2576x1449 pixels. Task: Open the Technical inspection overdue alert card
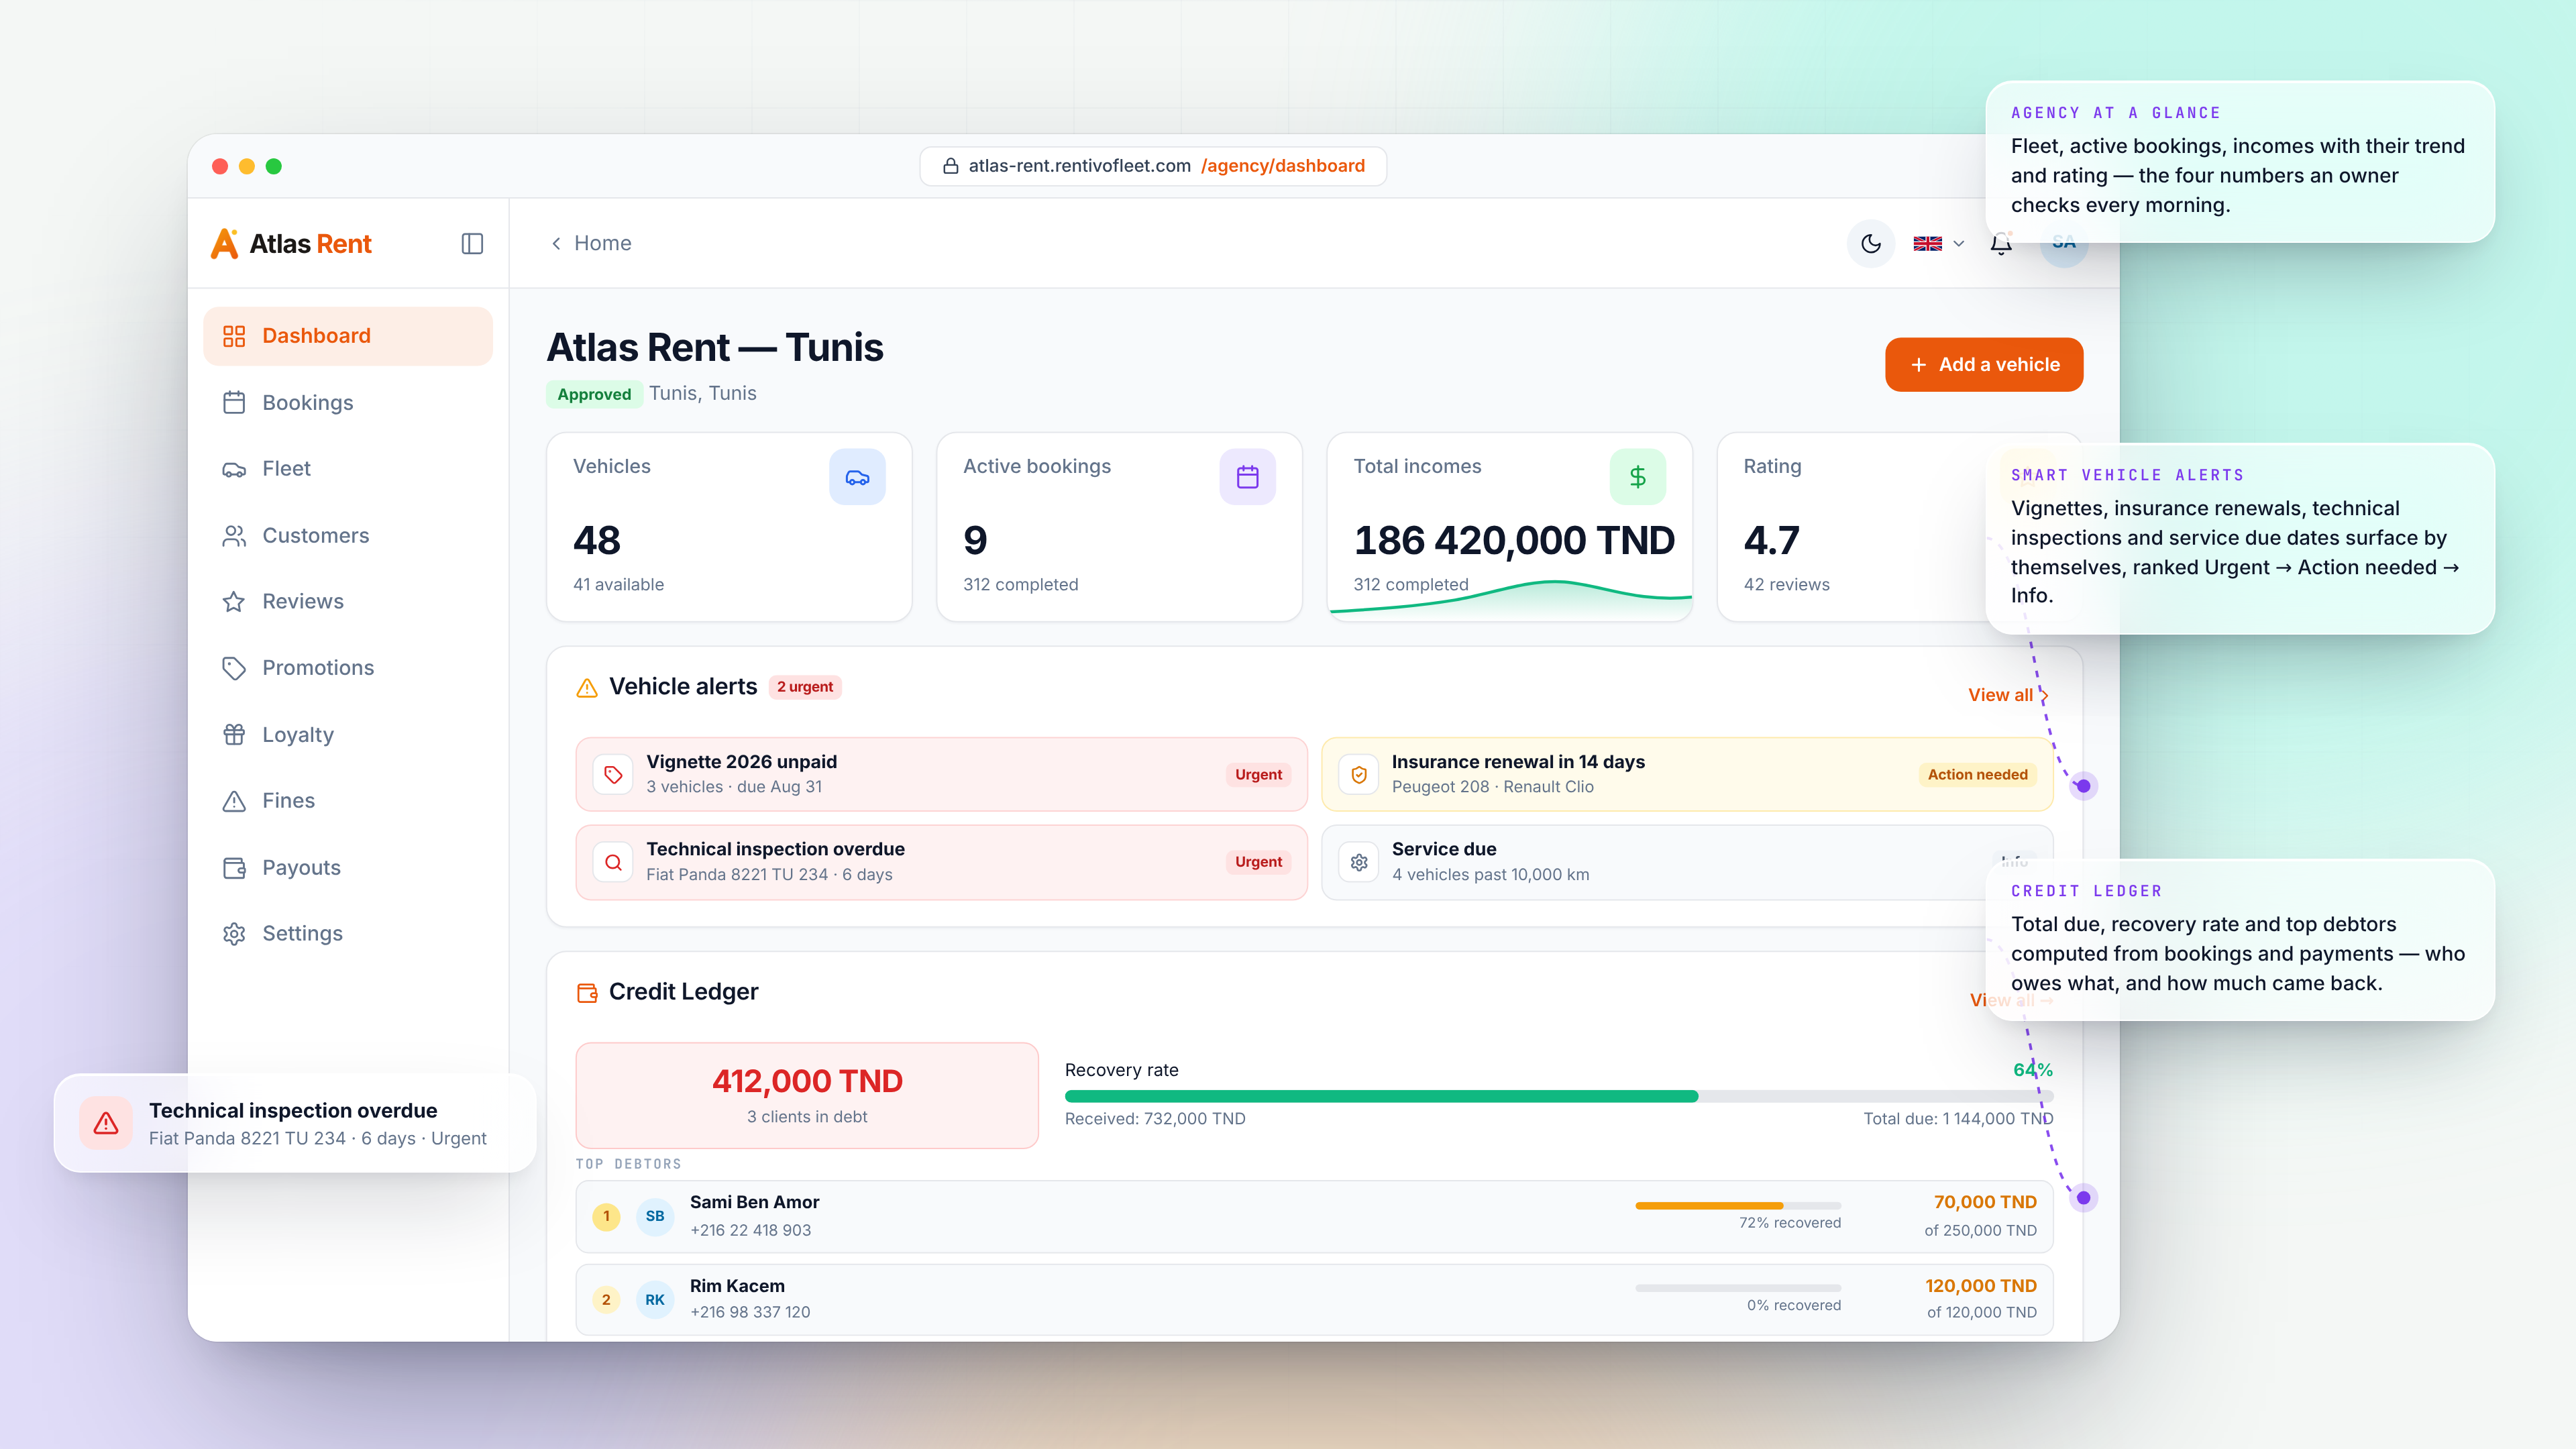(x=941, y=862)
